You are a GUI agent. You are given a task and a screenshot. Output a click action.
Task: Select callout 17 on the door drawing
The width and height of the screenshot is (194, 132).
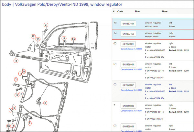(x=64, y=38)
